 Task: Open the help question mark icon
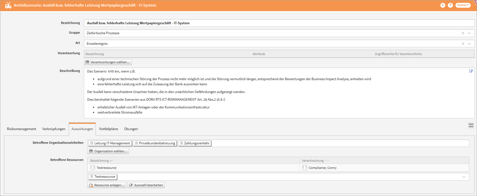450,5
